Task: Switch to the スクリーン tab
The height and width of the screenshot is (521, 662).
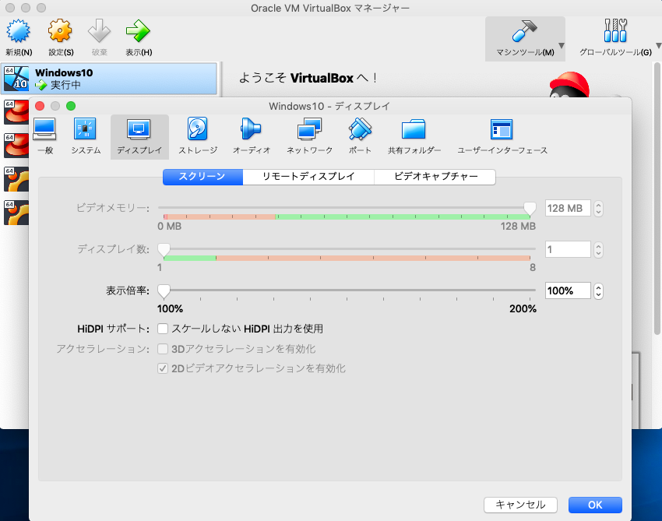Action: pos(202,177)
